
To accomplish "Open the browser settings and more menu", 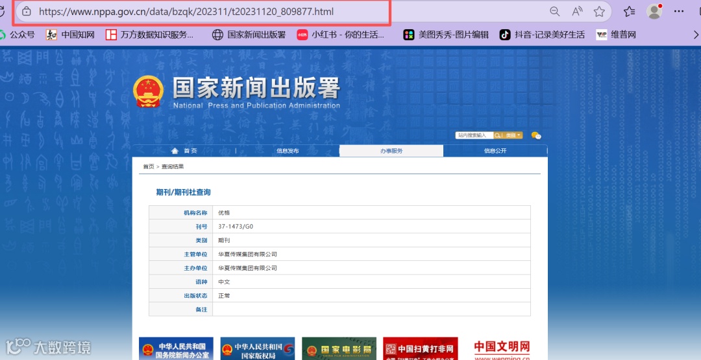I will coord(679,12).
